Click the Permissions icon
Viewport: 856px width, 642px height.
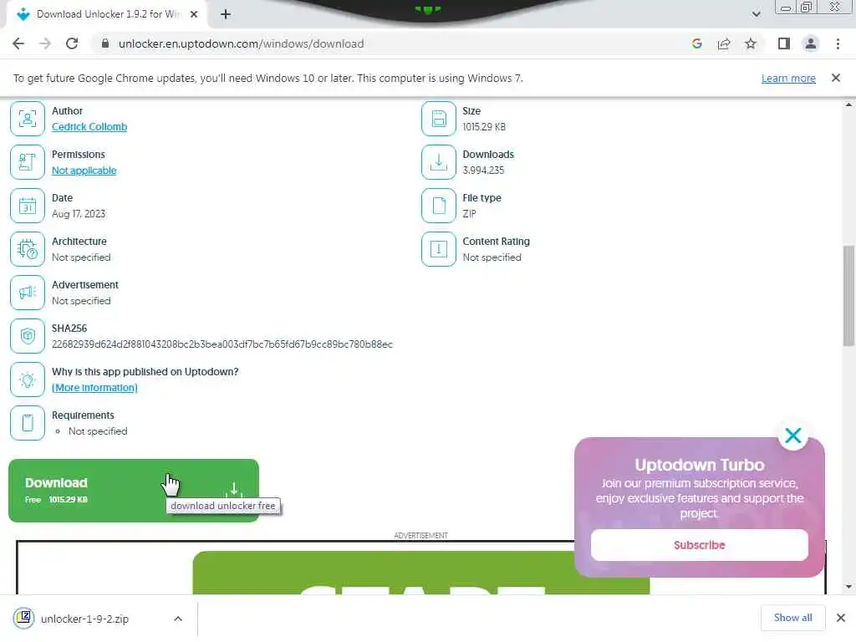pos(28,162)
